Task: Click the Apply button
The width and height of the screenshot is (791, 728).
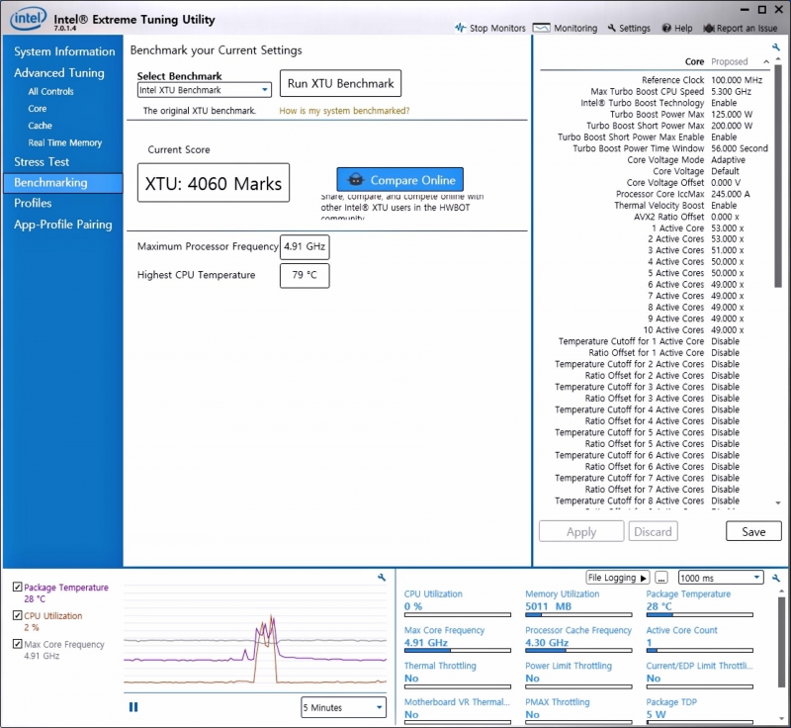Action: click(x=581, y=531)
